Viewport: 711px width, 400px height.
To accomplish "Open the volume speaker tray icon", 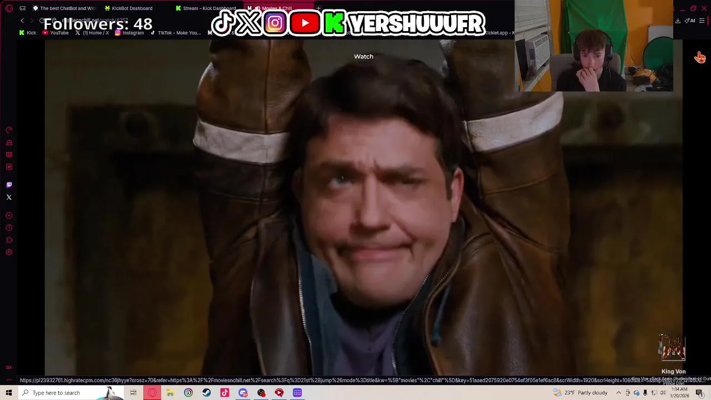I will [x=663, y=393].
